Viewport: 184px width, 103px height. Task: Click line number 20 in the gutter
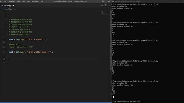[x=5, y=60]
